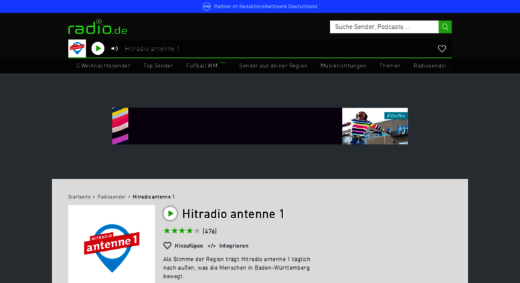
Task: Open the Radiosender menu item
Action: [430, 66]
